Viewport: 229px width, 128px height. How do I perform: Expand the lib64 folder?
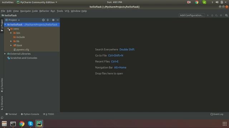(x=11, y=46)
